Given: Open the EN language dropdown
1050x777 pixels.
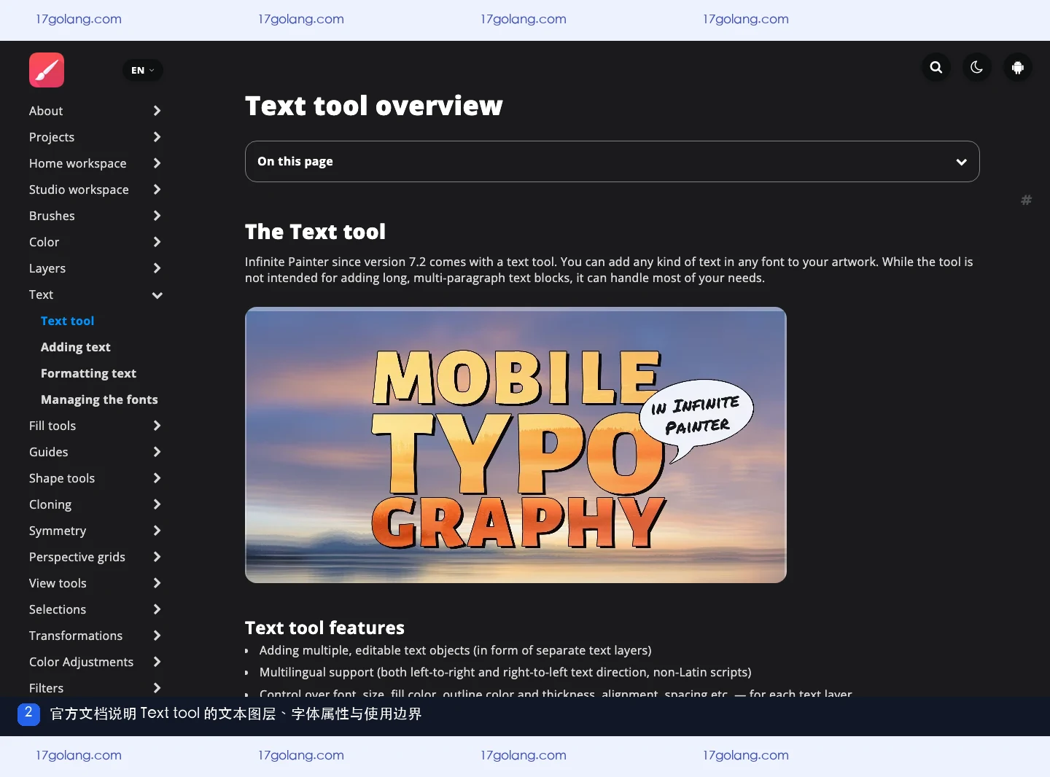Looking at the screenshot, I should 143,70.
